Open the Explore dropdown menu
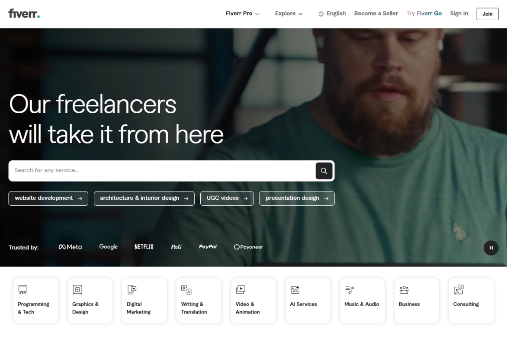The width and height of the screenshot is (507, 338). click(289, 14)
